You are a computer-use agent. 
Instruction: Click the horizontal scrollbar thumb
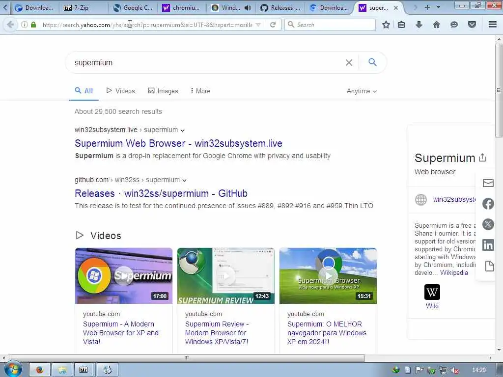coord(187,358)
